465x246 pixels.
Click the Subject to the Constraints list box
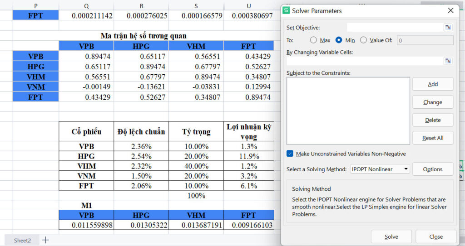click(x=348, y=111)
